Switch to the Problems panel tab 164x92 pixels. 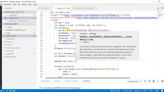tap(46, 81)
